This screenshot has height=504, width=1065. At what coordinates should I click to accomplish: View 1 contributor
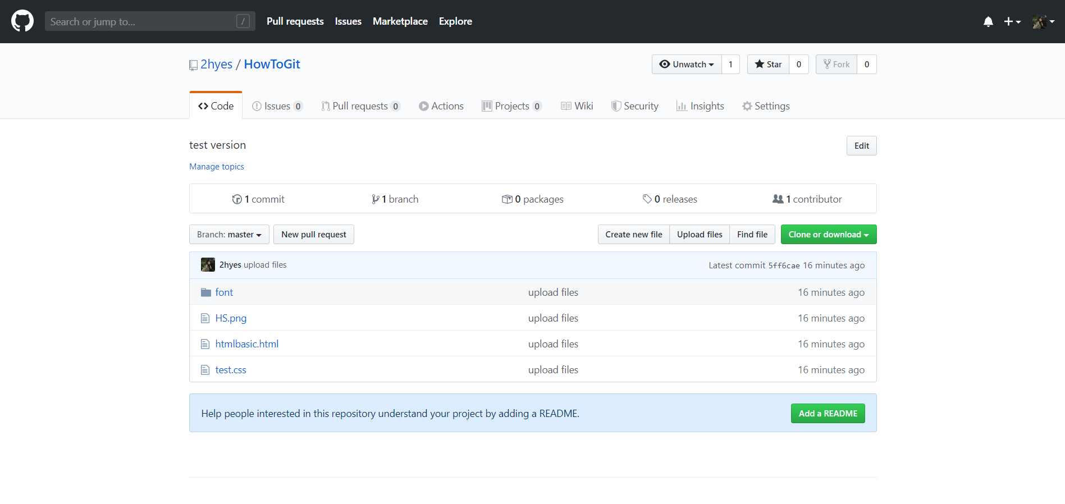click(807, 199)
